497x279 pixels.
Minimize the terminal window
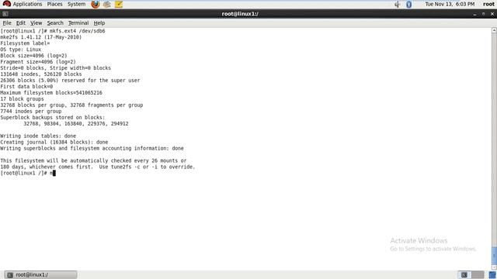[x=474, y=14]
